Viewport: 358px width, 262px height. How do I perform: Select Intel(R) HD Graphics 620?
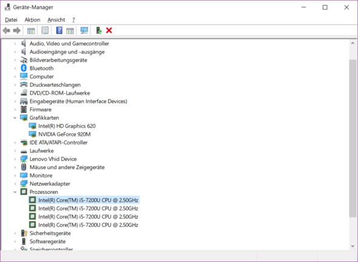67,126
